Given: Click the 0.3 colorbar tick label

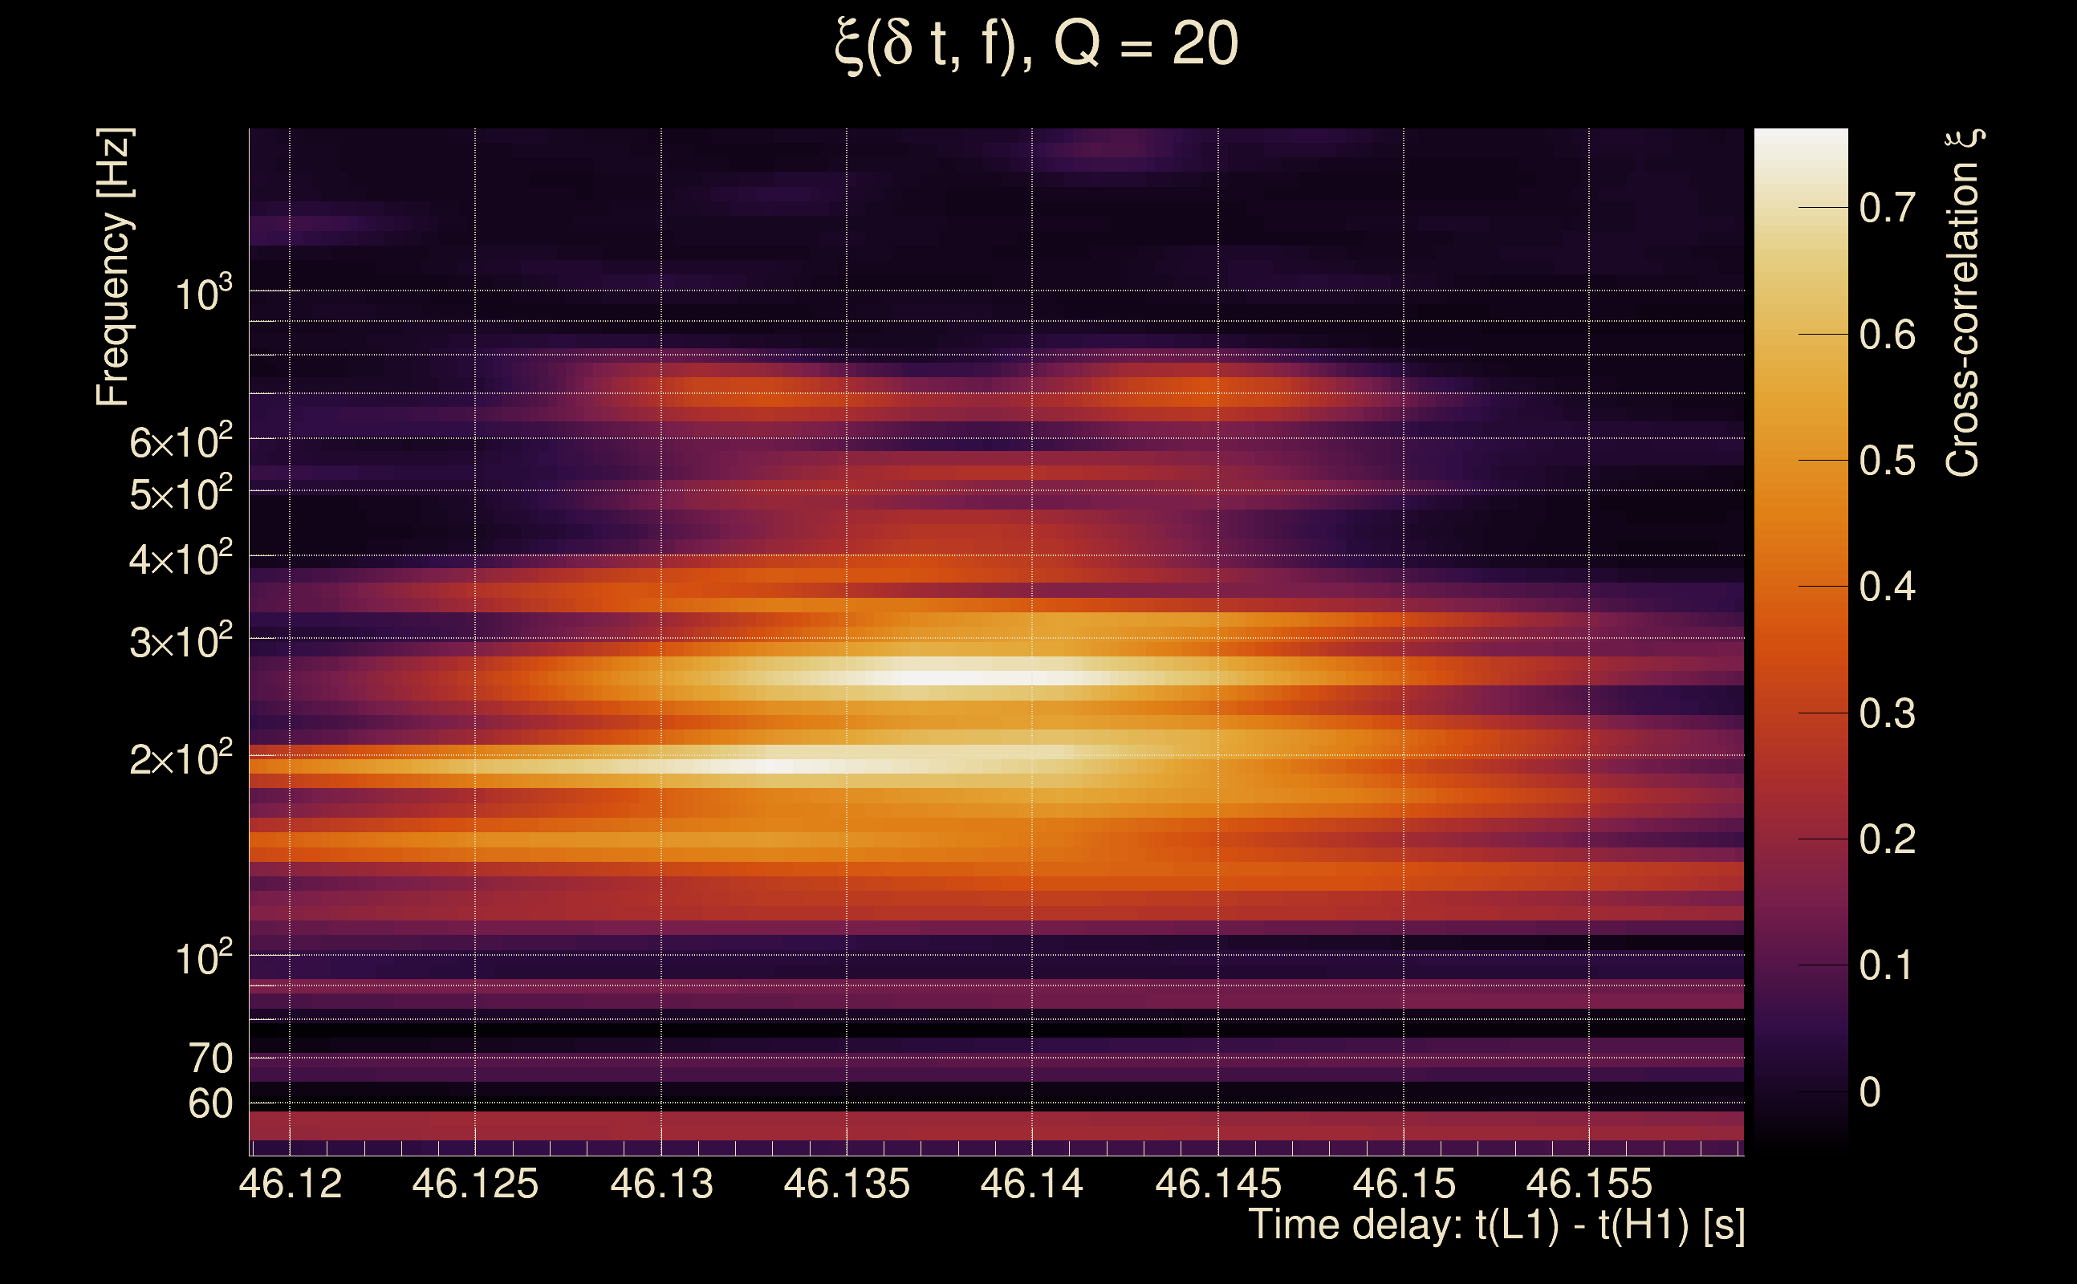Looking at the screenshot, I should (1887, 713).
